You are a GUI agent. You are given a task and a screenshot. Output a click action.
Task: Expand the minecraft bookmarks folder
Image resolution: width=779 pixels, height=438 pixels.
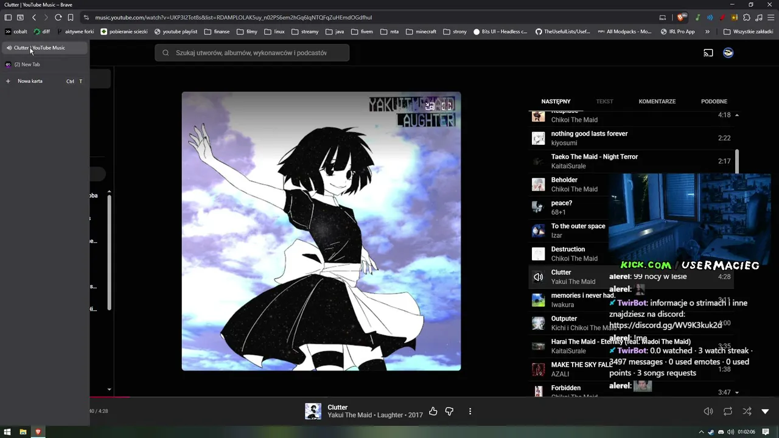(x=421, y=32)
